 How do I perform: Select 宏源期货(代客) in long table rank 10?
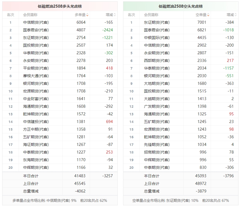[x=36, y=91]
